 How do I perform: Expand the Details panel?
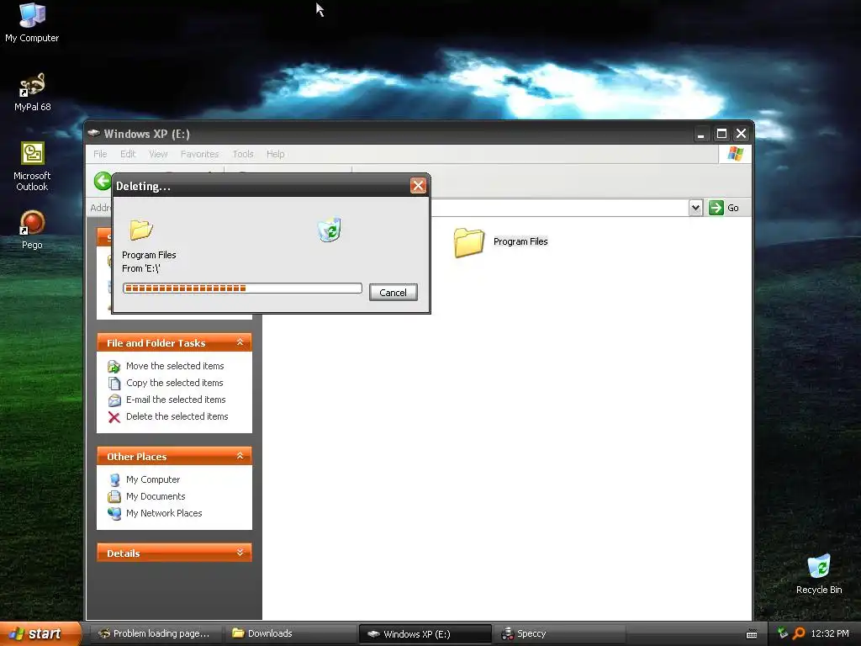click(x=240, y=553)
